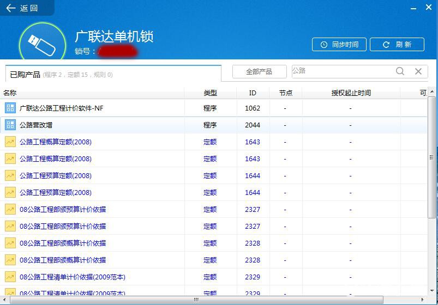Select the 公路营改增 row text
This screenshot has width=438, height=305.
click(x=36, y=125)
